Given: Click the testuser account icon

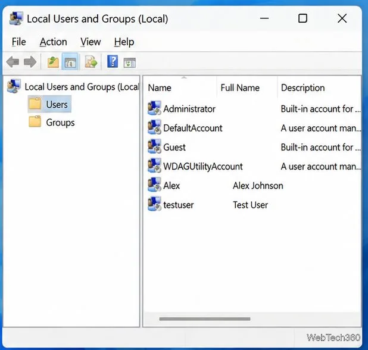Looking at the screenshot, I should pos(154,204).
